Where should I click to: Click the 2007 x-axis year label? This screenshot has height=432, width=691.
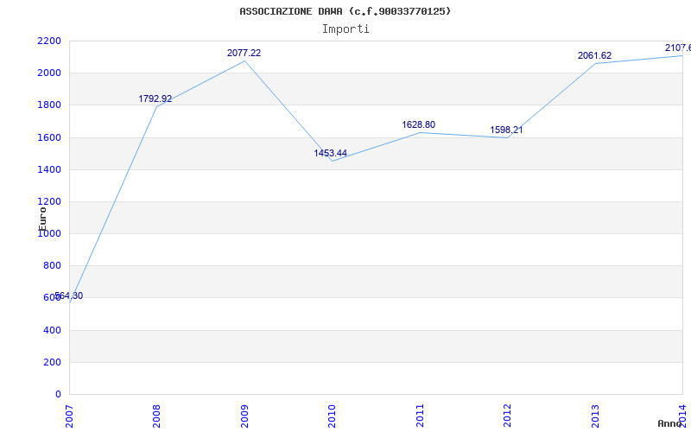click(69, 416)
